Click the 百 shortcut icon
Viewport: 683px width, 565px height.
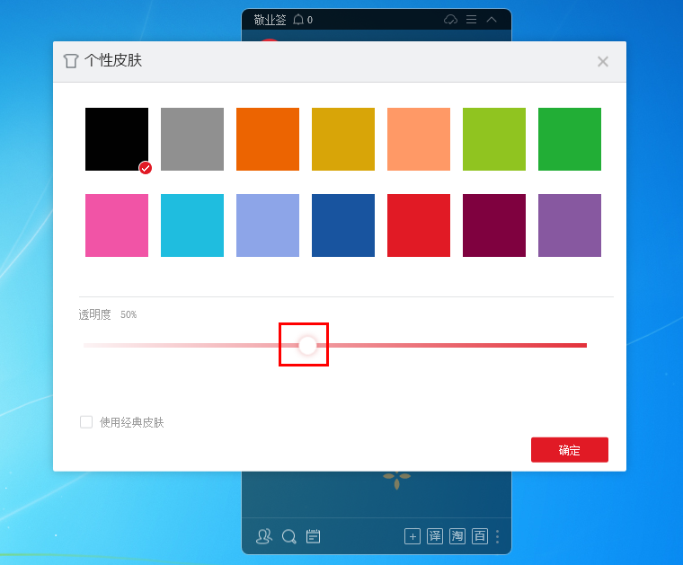click(480, 536)
